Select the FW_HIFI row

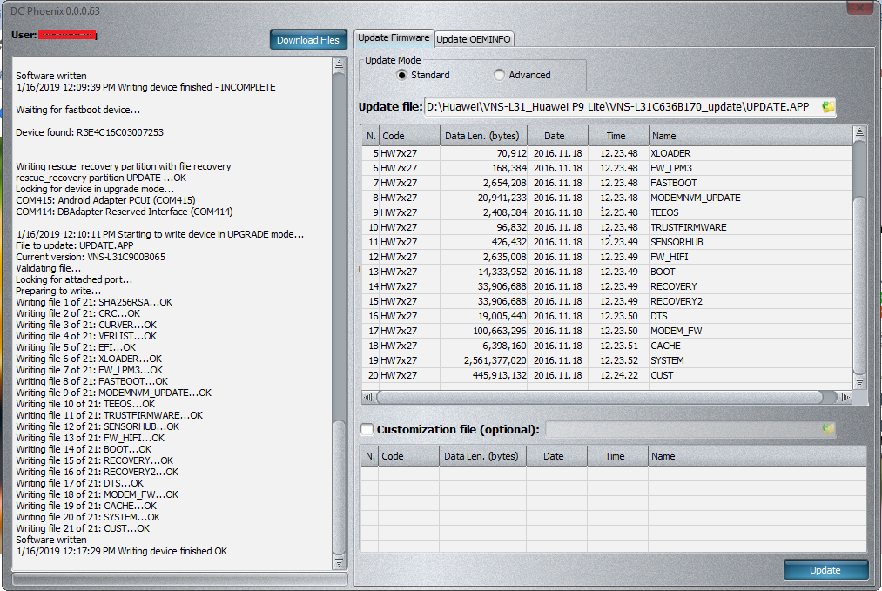click(x=608, y=257)
